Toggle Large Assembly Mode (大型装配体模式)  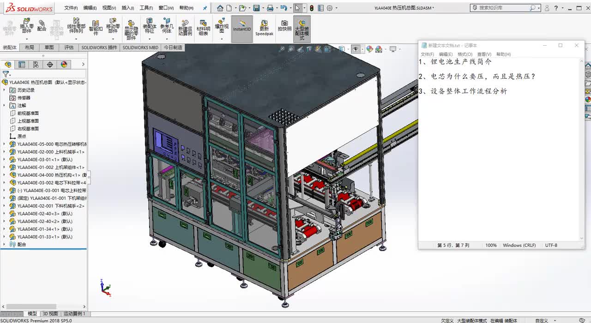[302, 29]
